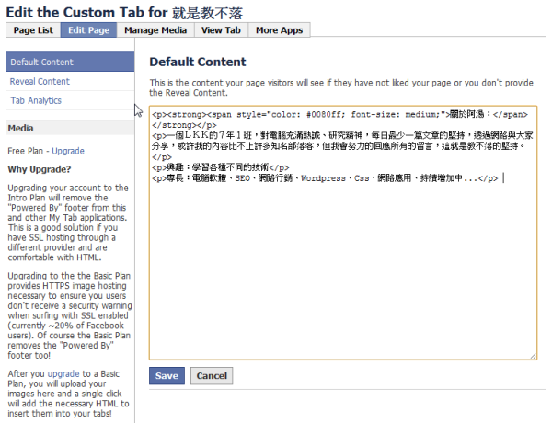
Task: Switch to the Edit Page tab
Action: (88, 30)
